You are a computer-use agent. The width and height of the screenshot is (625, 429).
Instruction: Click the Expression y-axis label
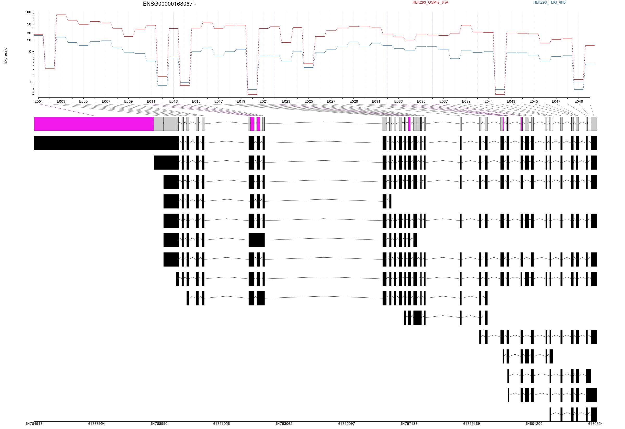(x=5, y=55)
